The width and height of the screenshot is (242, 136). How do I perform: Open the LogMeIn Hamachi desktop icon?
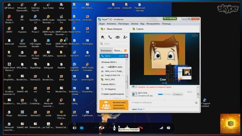click(74, 67)
